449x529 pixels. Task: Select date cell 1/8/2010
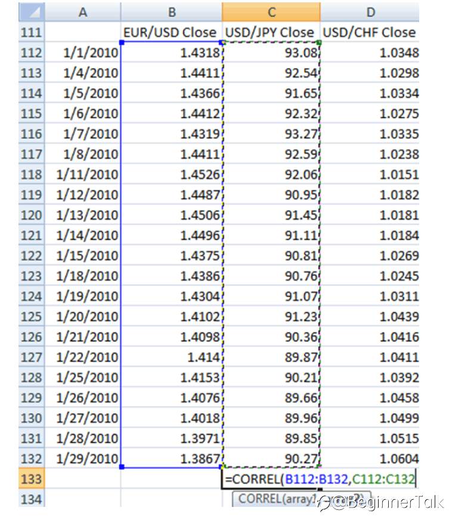83,154
